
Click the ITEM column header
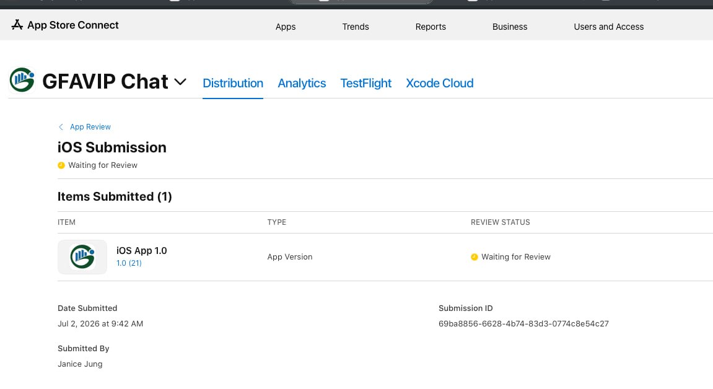pos(66,222)
